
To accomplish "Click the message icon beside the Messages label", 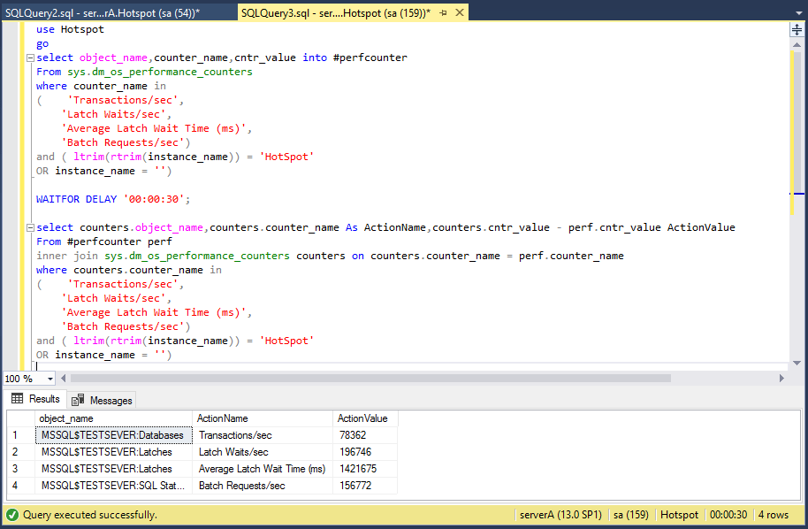I will click(79, 400).
